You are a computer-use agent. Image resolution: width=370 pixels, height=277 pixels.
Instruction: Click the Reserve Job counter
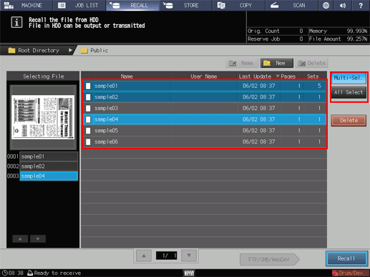click(276, 39)
